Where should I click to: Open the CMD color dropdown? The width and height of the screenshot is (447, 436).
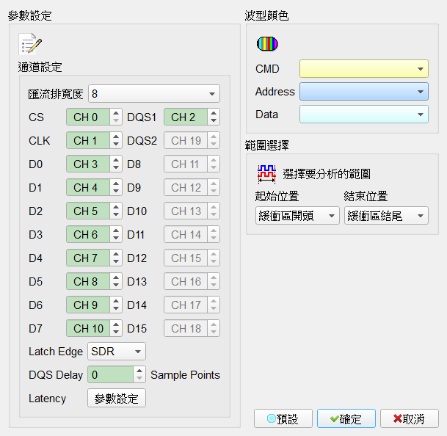pos(364,69)
